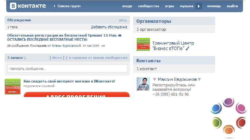This screenshot has width=250, height=140.
Task: Open the Контакты section header
Action: click(148, 61)
